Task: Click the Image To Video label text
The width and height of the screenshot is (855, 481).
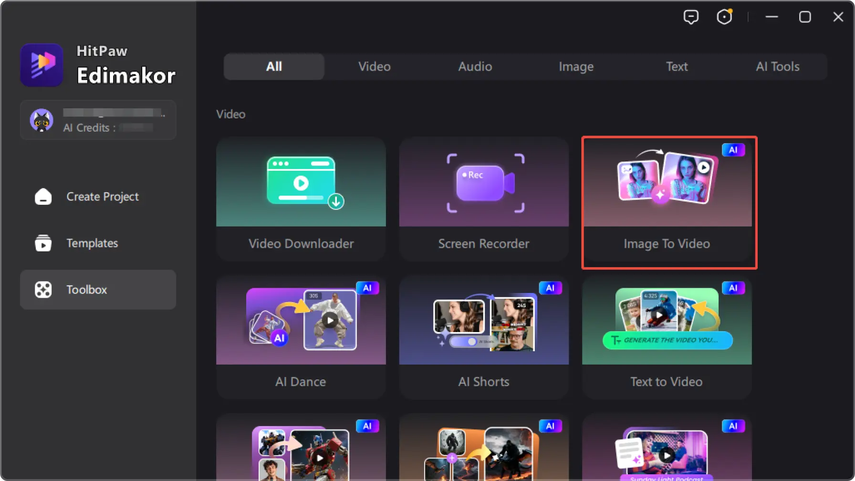Action: click(667, 244)
